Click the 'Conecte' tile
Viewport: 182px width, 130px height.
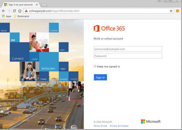pyautogui.click(x=54, y=27)
